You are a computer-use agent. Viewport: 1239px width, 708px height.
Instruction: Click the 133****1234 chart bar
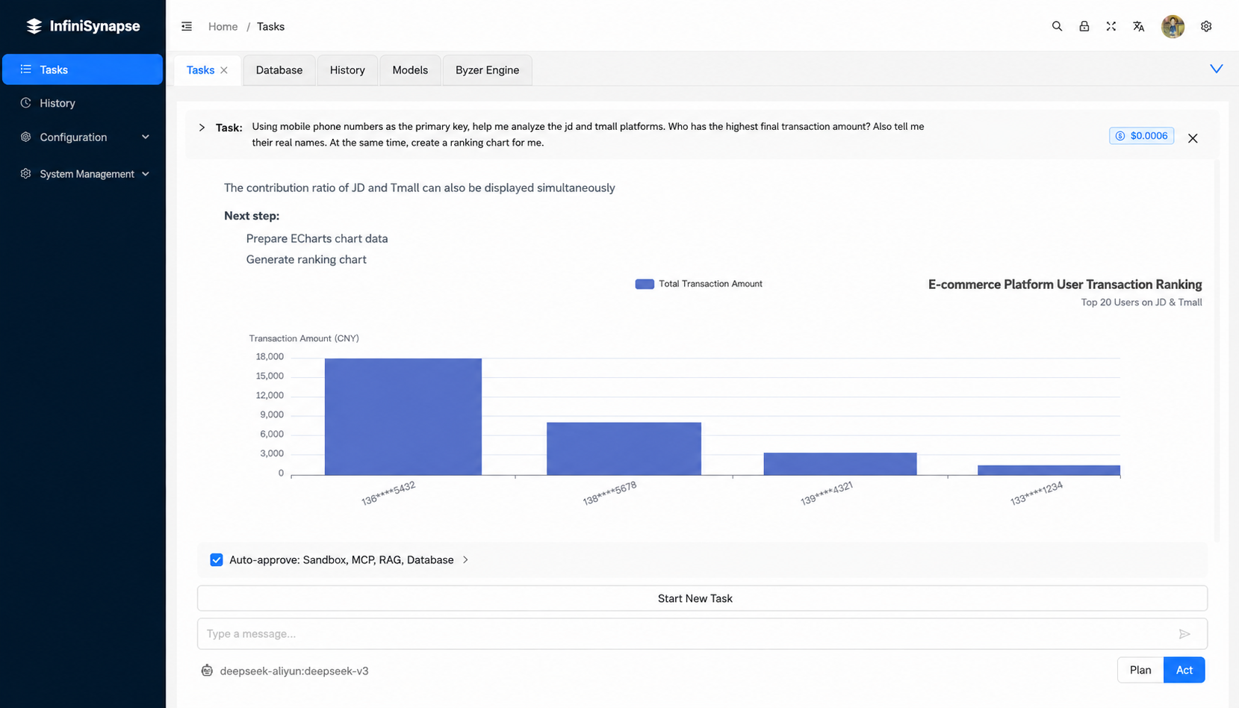(1049, 471)
